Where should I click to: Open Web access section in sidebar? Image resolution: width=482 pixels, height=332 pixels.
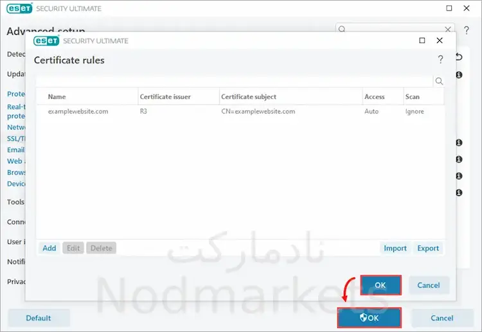16,161
